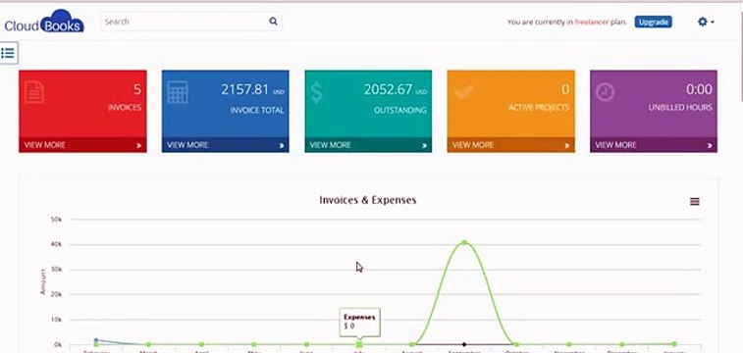Click the checkmark icon on Active Projects card
Viewport: 743px width, 353px height.
[463, 92]
